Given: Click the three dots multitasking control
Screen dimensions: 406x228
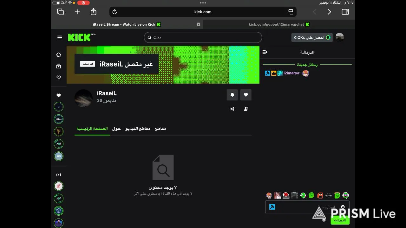Looking at the screenshot, I should point(203,3).
